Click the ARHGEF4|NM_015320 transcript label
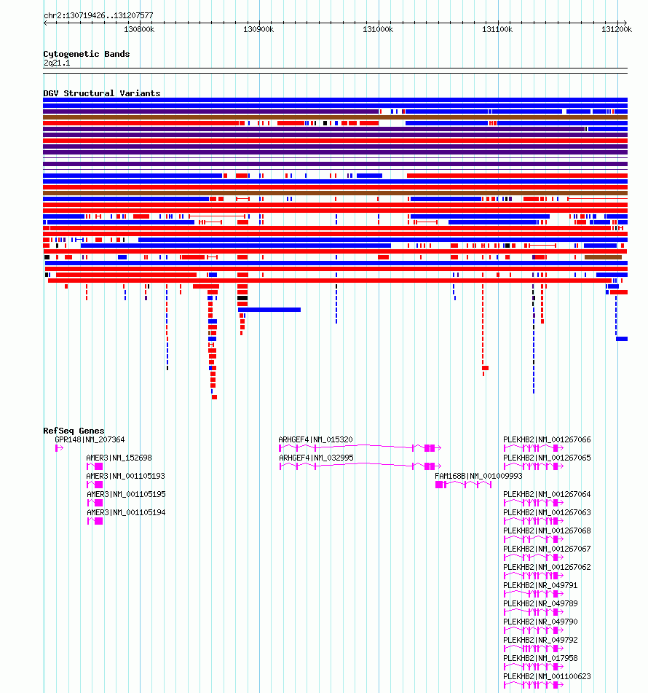Viewport: 648px width, 693px height. pyautogui.click(x=315, y=439)
